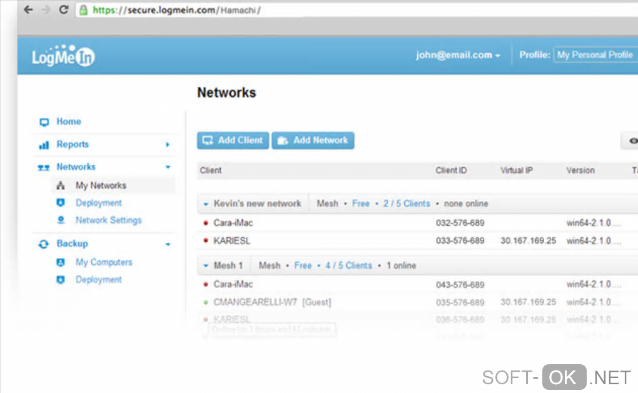Click the LogMeIn logo

63,56
